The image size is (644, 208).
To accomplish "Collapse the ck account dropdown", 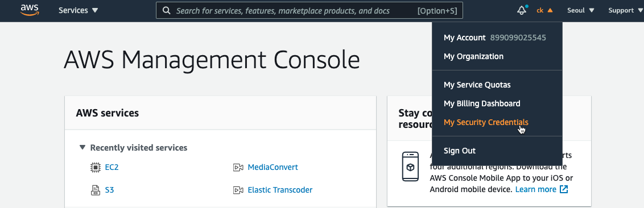I will coord(544,10).
